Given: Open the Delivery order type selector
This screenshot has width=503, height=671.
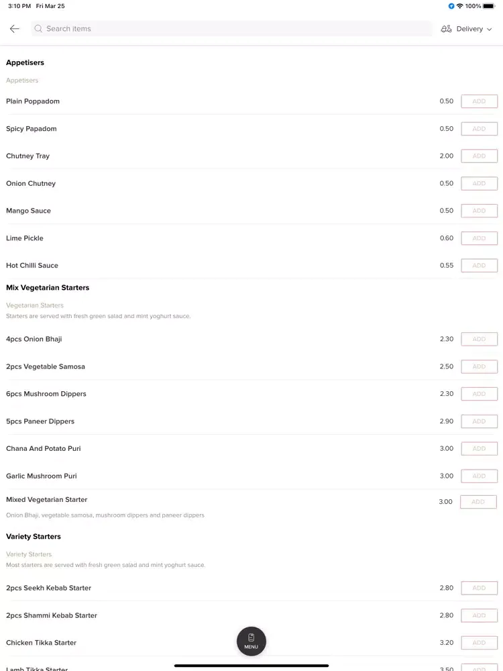Looking at the screenshot, I should click(467, 29).
